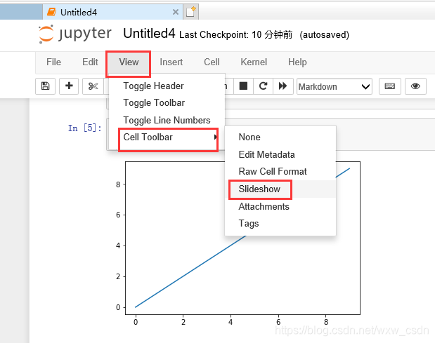Click the Jupyter logo
Viewport: 435px width, 343px height.
coord(75,34)
